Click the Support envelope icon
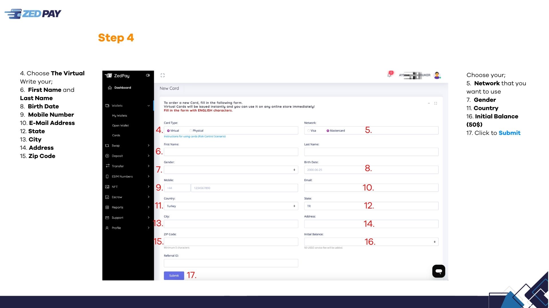549x308 pixels. (x=107, y=218)
